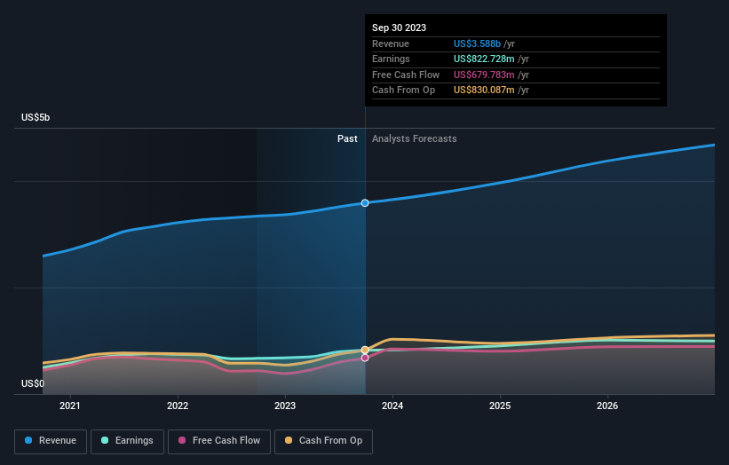
Task: Click the US$679.783m free cash flow value
Action: click(484, 75)
